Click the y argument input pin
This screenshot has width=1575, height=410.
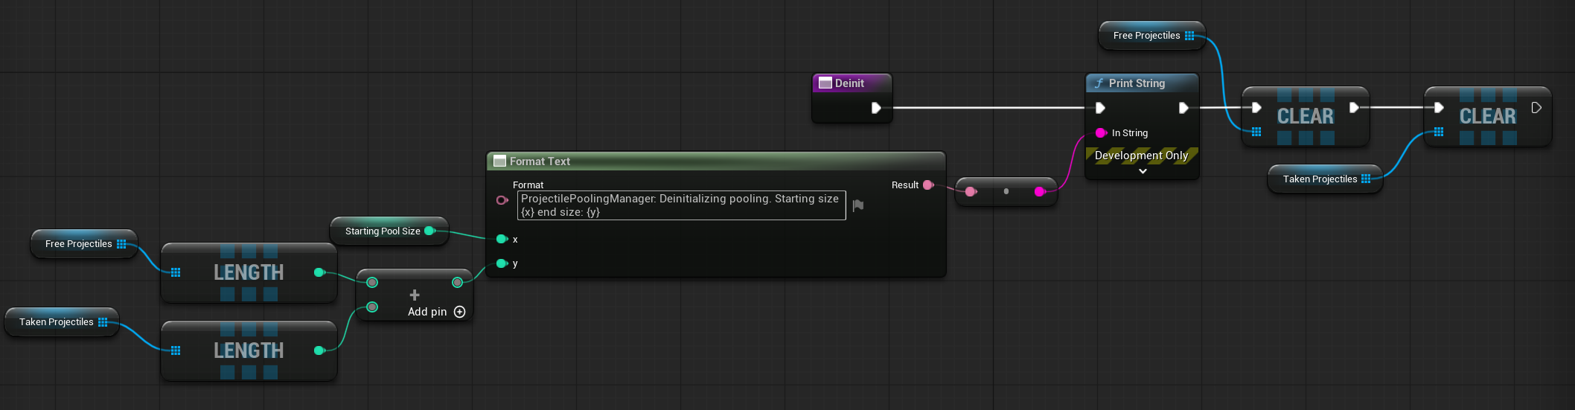pos(502,263)
